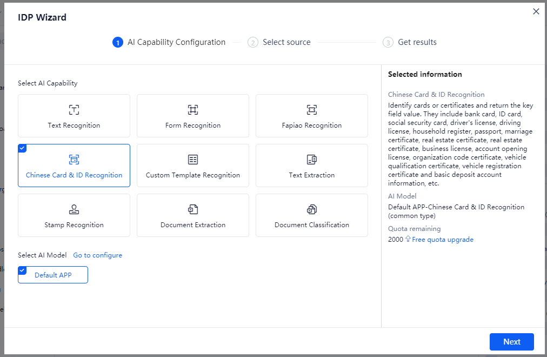
Task: Choose the Form Recognition icon
Action: coord(193,110)
